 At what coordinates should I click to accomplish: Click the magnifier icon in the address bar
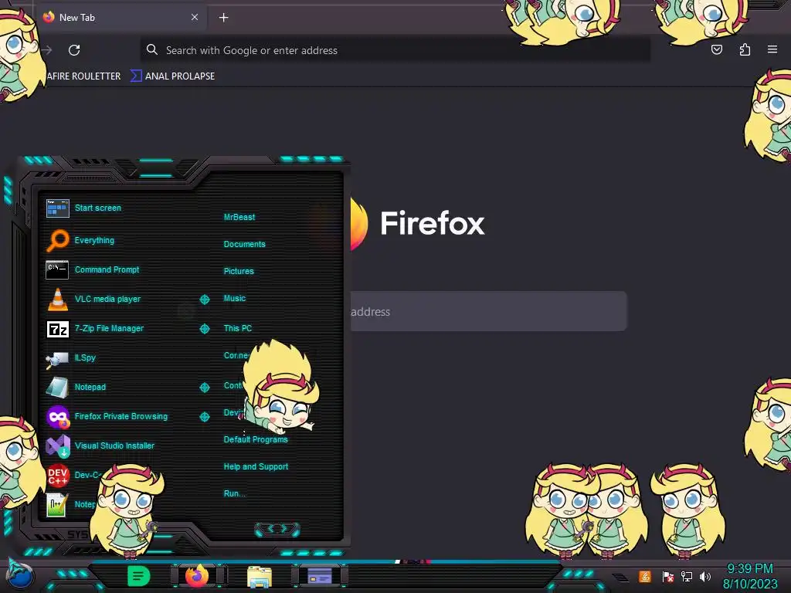click(152, 49)
